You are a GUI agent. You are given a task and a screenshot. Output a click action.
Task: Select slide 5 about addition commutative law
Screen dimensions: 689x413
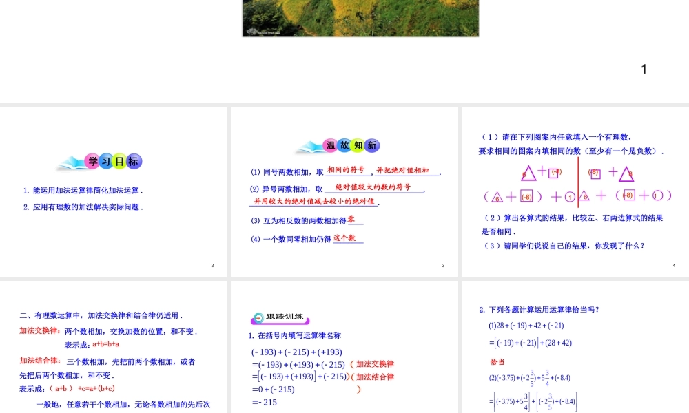(x=114, y=344)
